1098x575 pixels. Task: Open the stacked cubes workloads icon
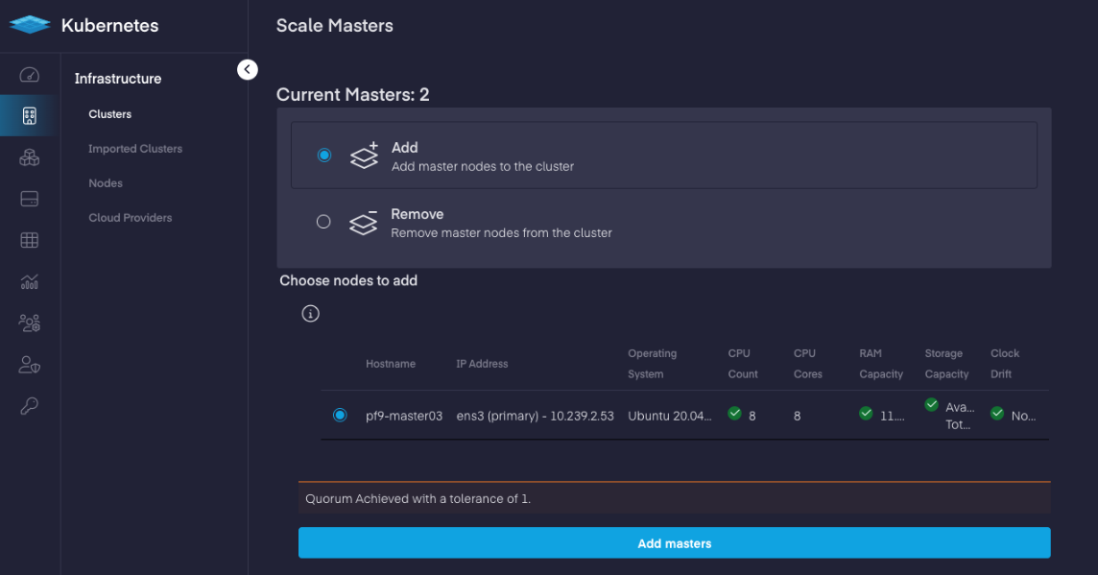[x=30, y=157]
